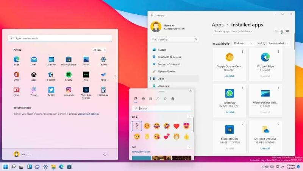
Task: Switch installed apps to list view
Action: click(276, 31)
